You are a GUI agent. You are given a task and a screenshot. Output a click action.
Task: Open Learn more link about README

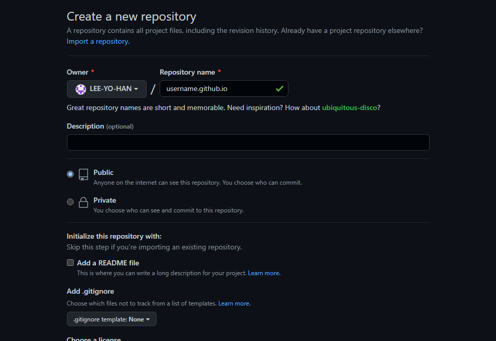pos(264,273)
